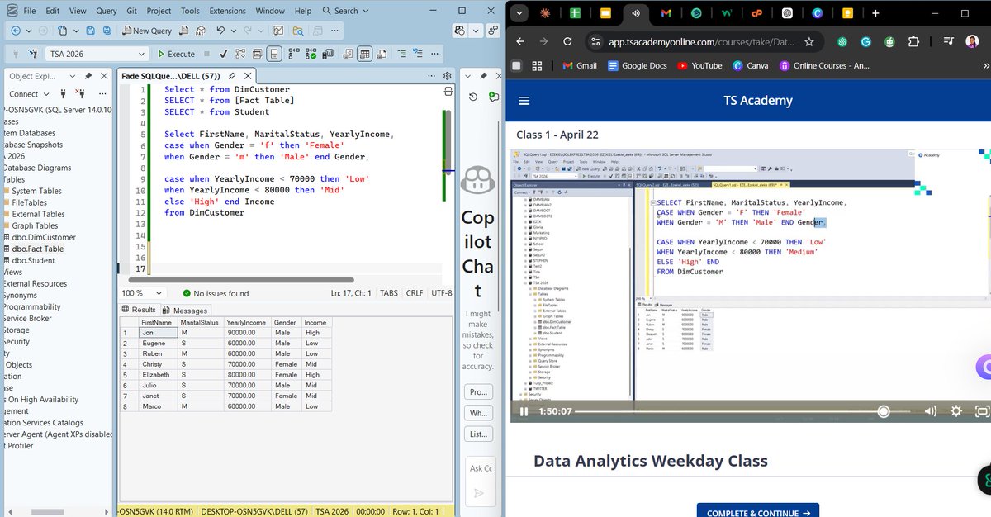This screenshot has height=517, width=991.
Task: Click Include Client Statistics icon
Action: [x=327, y=55]
